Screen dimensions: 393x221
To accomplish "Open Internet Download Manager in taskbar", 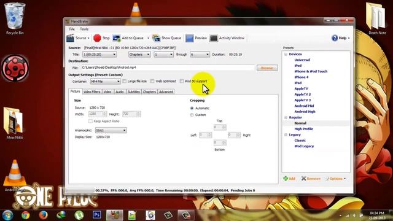I will tap(61, 215).
